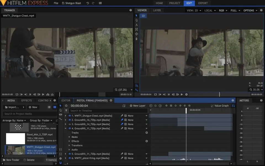Click the snapping magnet icon in the timeline
Screen dimensions: 265x166
[60, 163]
